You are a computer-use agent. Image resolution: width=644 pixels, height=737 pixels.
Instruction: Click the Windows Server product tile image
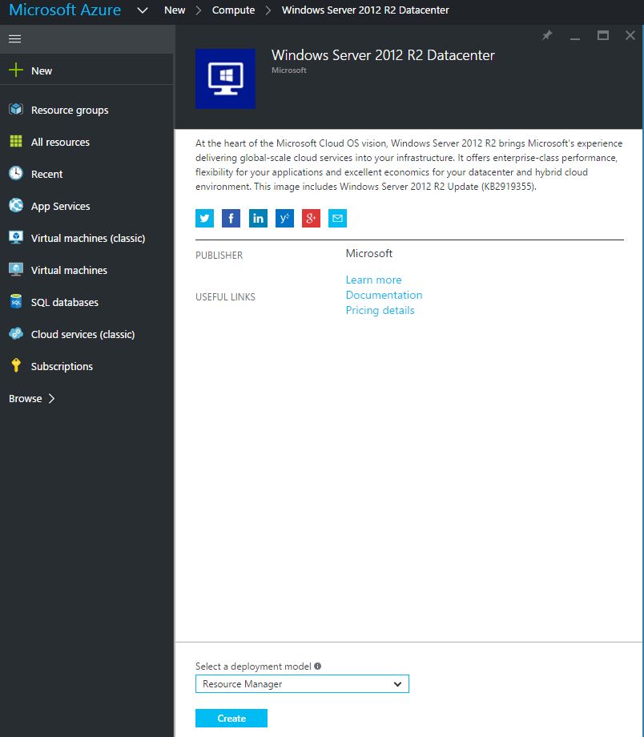point(225,79)
